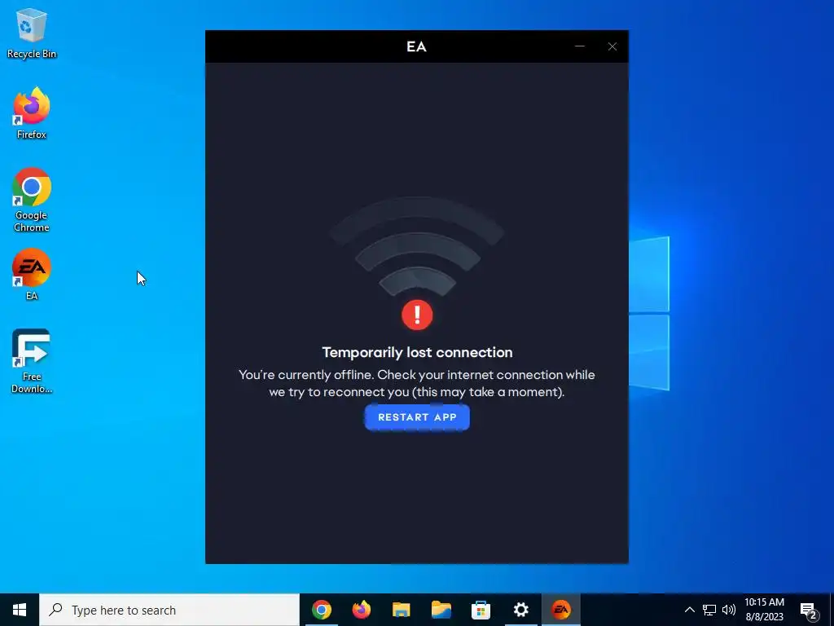Open Firefox from the taskbar
The height and width of the screenshot is (626, 834).
click(x=361, y=610)
